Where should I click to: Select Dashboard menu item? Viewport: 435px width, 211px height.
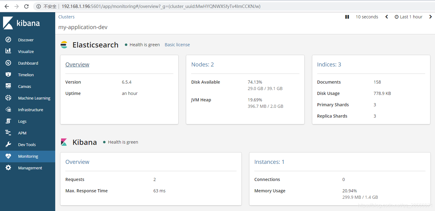(x=28, y=63)
